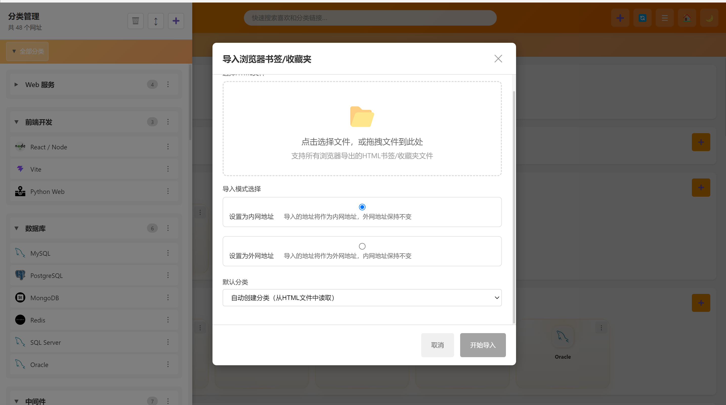The image size is (726, 405).
Task: Open options menu for Vite item
Action: tap(168, 169)
